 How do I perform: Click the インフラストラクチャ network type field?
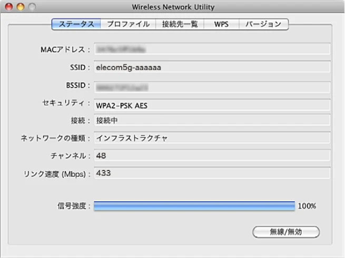[212, 137]
